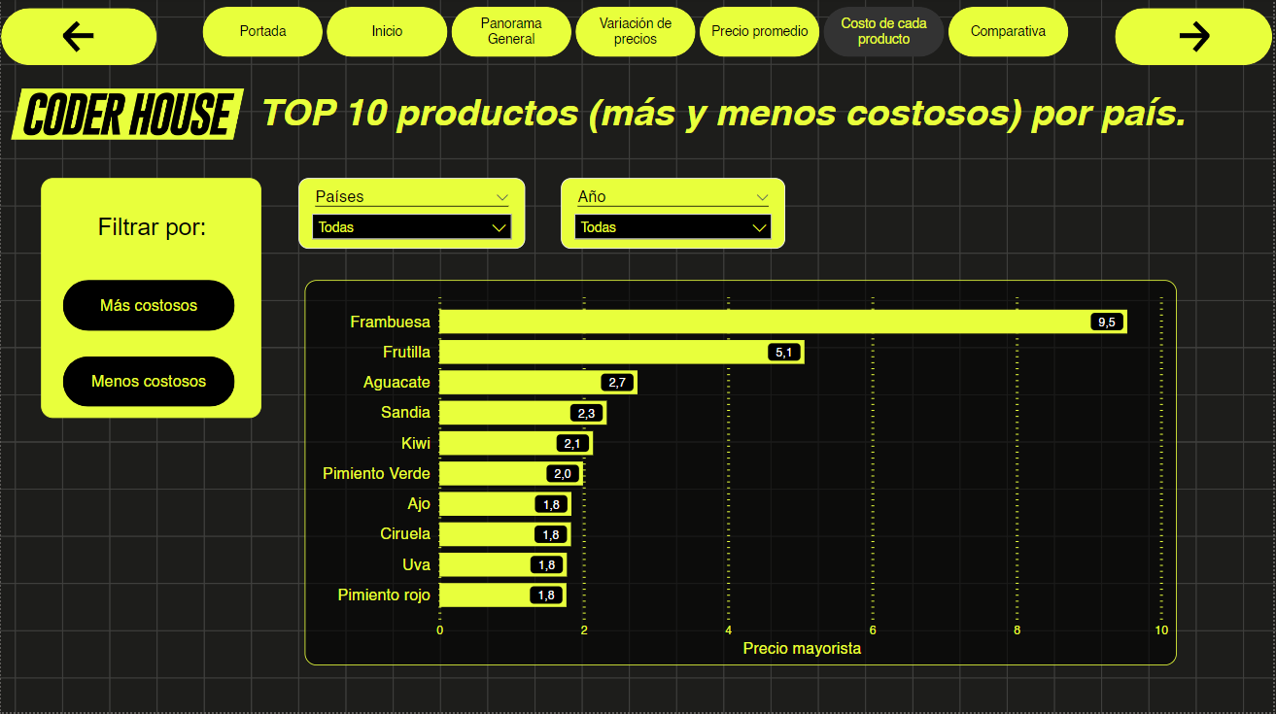This screenshot has width=1276, height=714.
Task: Switch to the Portada tab
Action: [262, 31]
